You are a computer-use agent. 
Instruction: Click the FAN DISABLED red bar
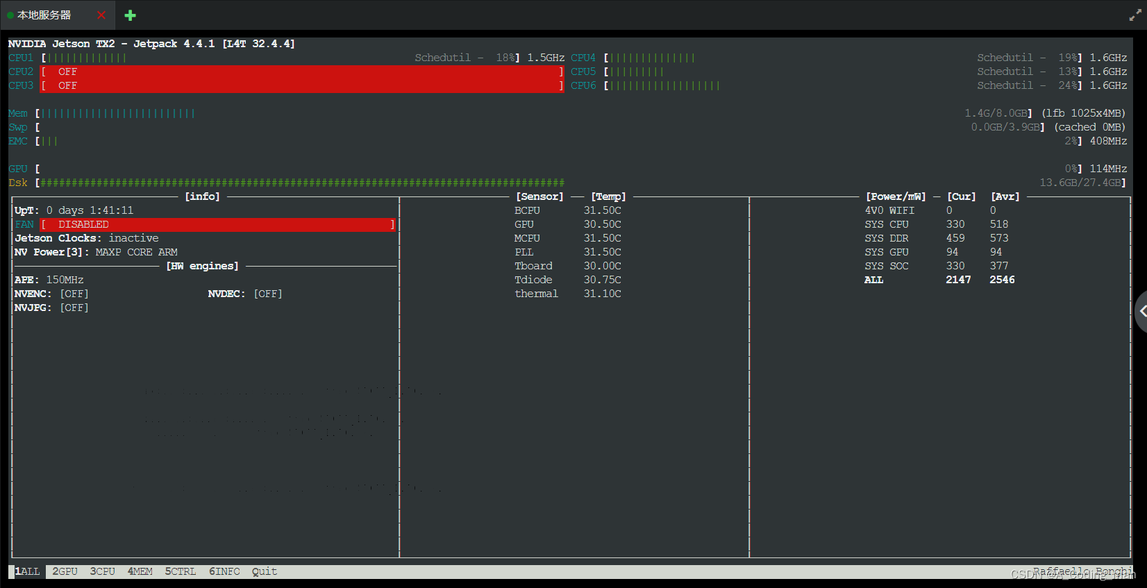click(x=218, y=224)
